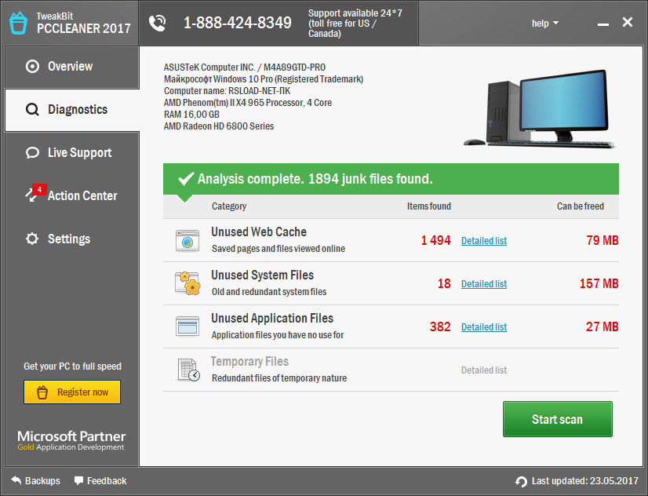Click the RAM 16,00 GB line

[191, 115]
